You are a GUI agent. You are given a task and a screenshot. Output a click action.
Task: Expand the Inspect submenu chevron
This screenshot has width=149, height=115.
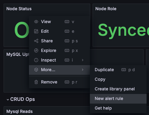83,60
